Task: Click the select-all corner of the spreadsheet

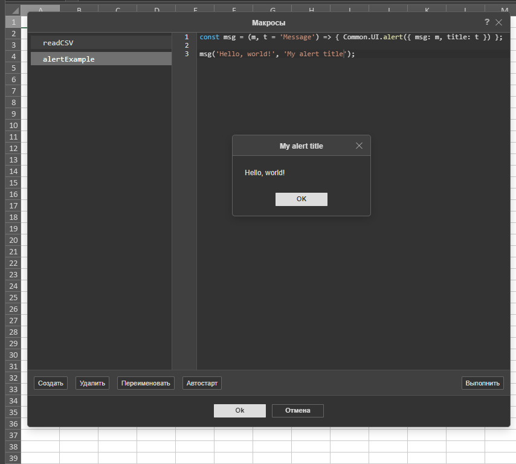Action: 13,10
